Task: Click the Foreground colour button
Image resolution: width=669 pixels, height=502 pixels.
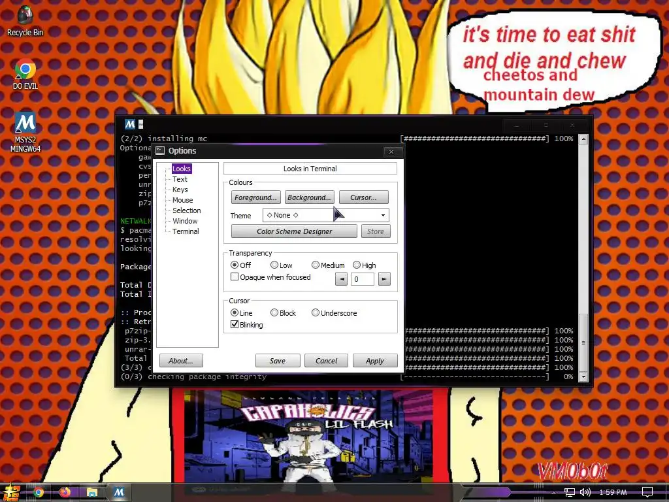Action: pos(256,197)
